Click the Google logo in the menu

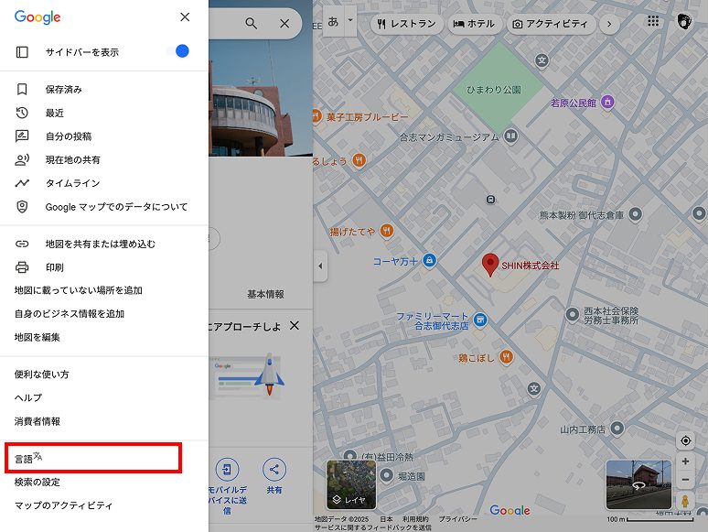(38, 17)
